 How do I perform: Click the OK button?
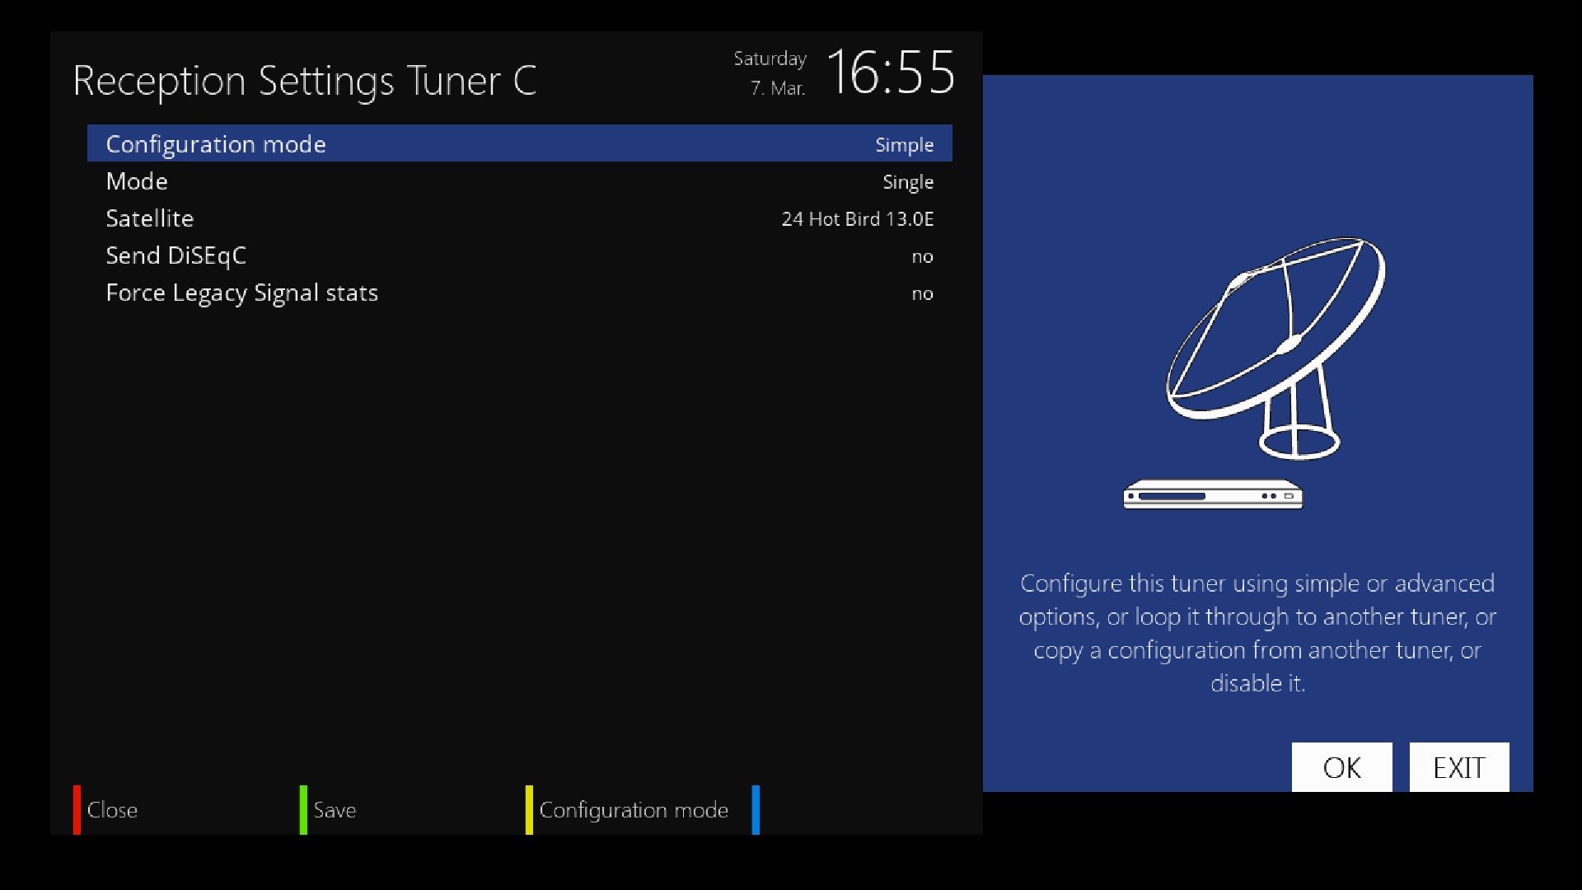click(1341, 767)
